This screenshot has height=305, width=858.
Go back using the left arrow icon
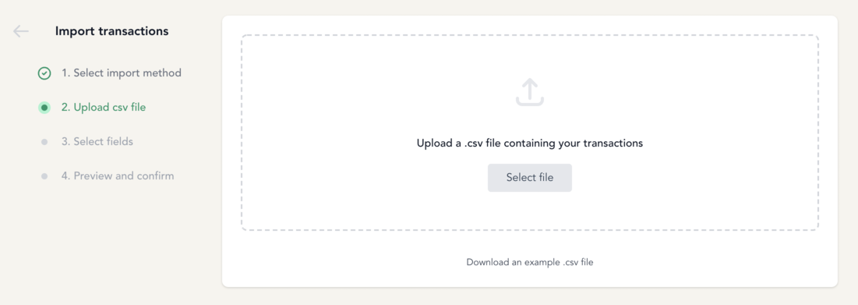click(21, 32)
